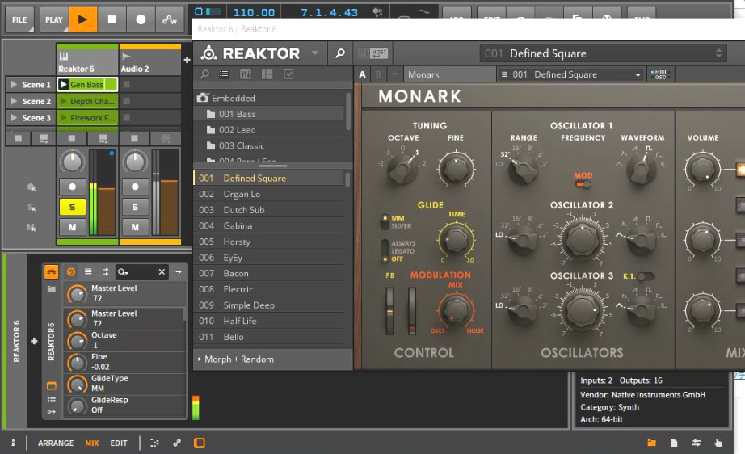Click the right arrow icon in device panel
This screenshot has height=454, width=745.
pyautogui.click(x=179, y=271)
